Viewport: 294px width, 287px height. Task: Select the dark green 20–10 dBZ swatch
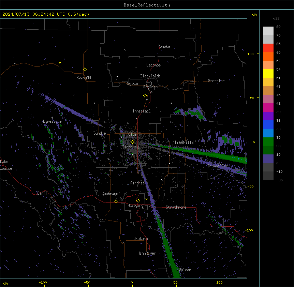[x=268, y=150]
